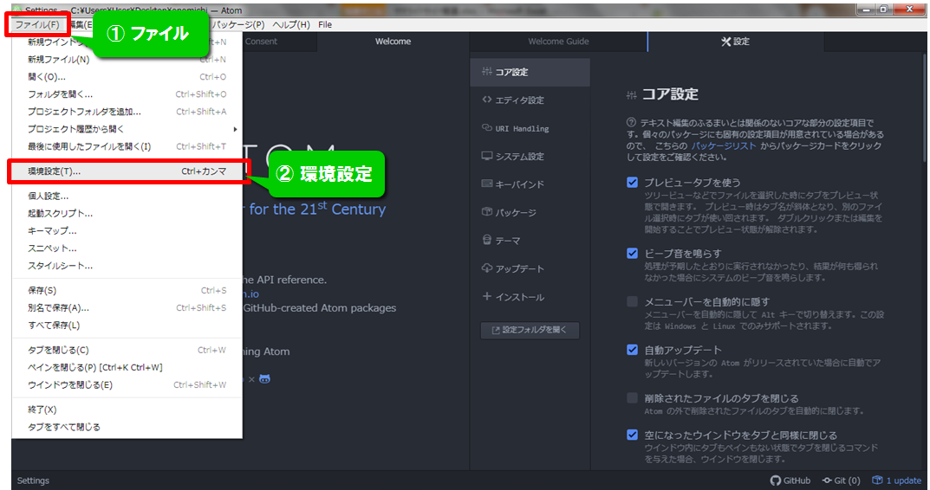Open the テーマ section
This screenshot has height=490, width=930.
(530, 241)
